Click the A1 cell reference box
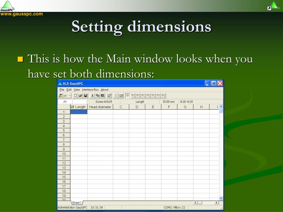 click(65, 102)
